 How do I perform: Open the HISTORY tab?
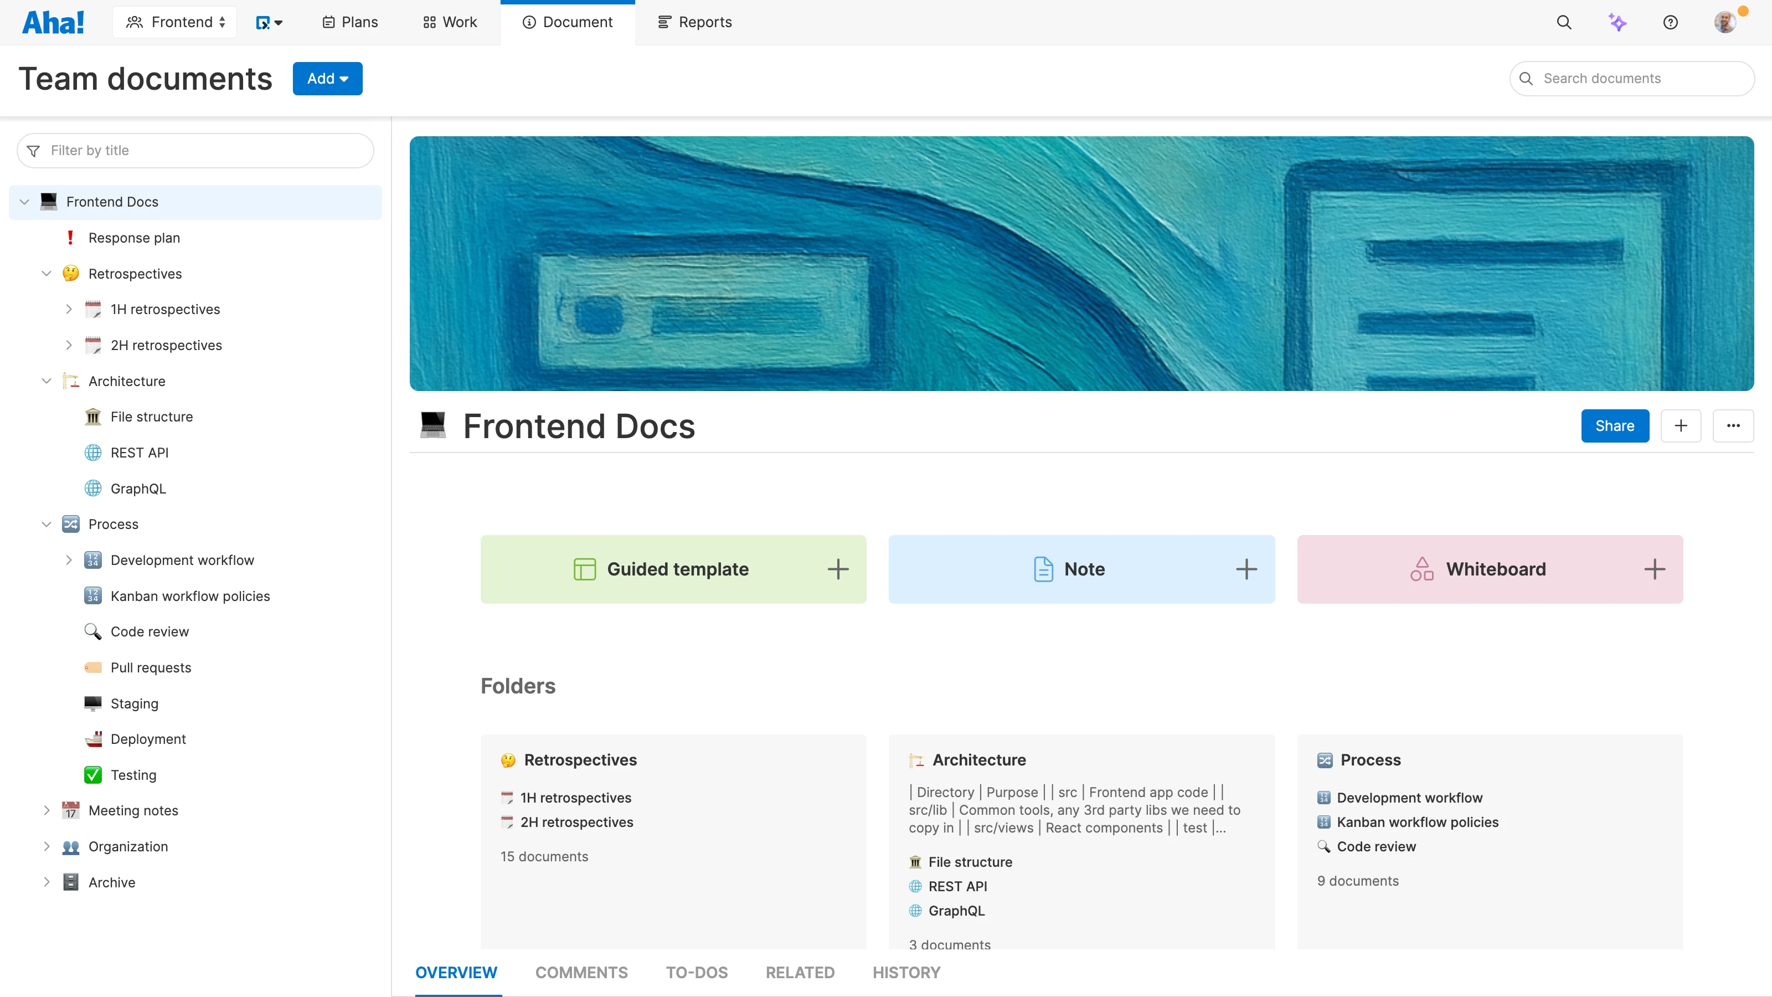click(x=906, y=972)
